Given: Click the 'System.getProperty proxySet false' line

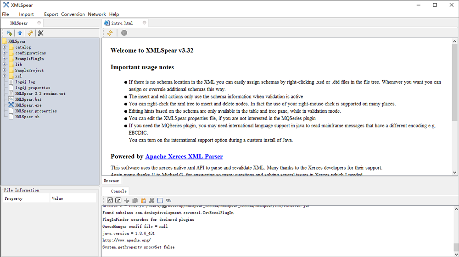Looking at the screenshot, I should coord(139,247).
